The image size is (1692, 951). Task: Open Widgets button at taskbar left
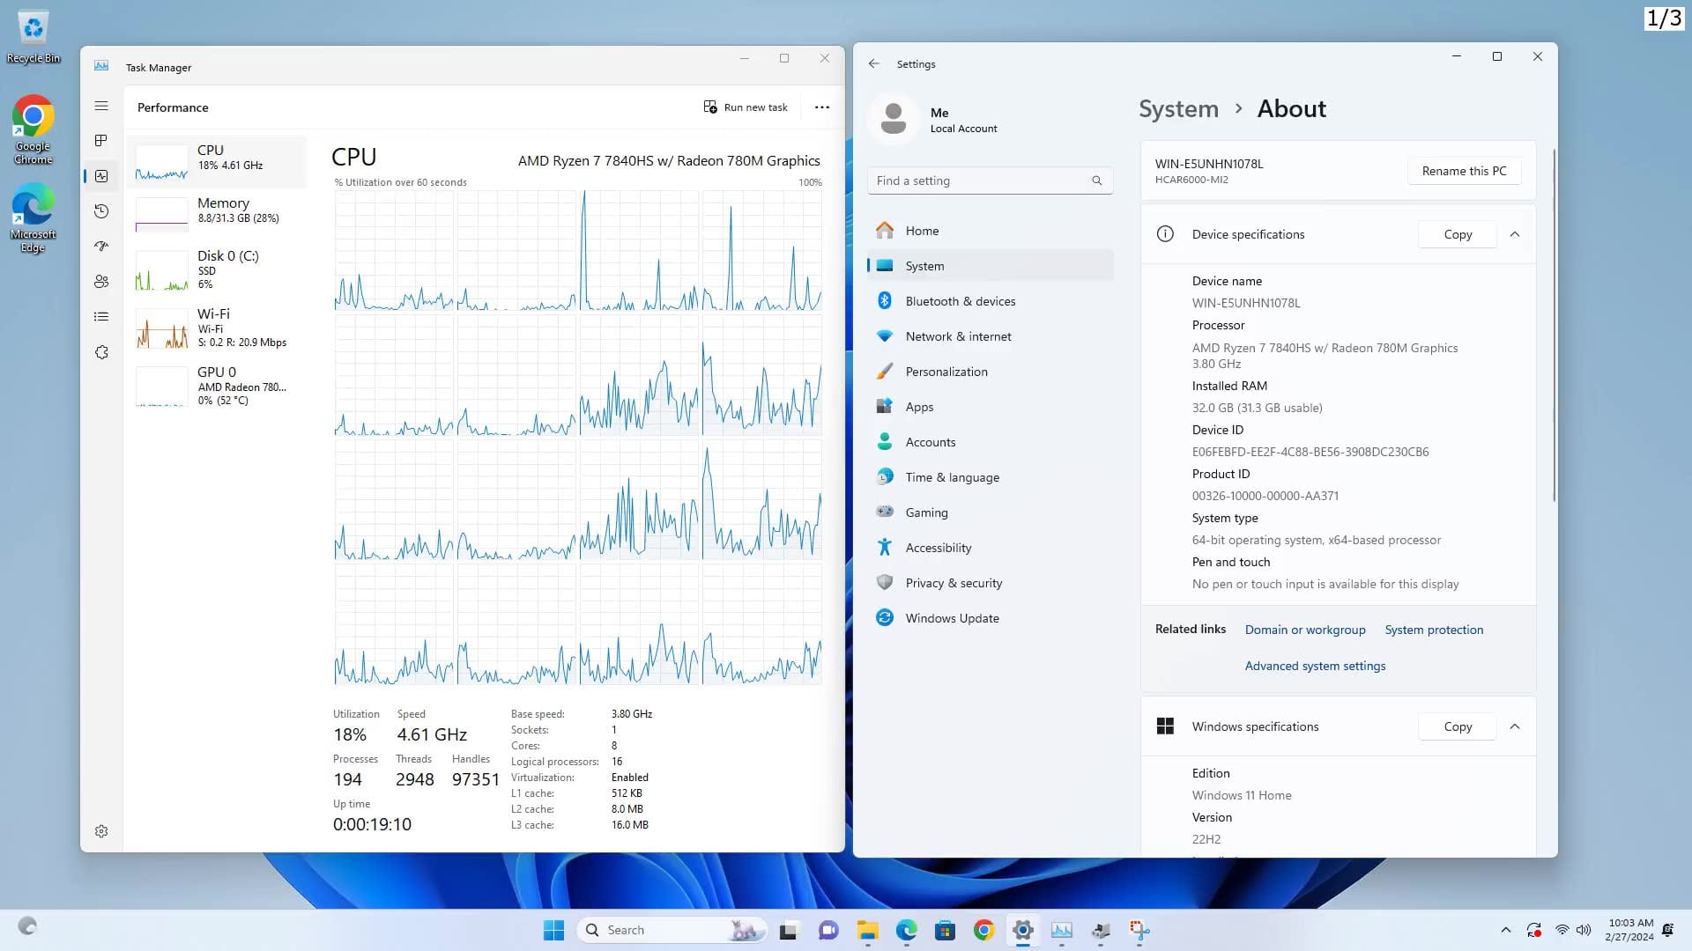[x=27, y=926]
